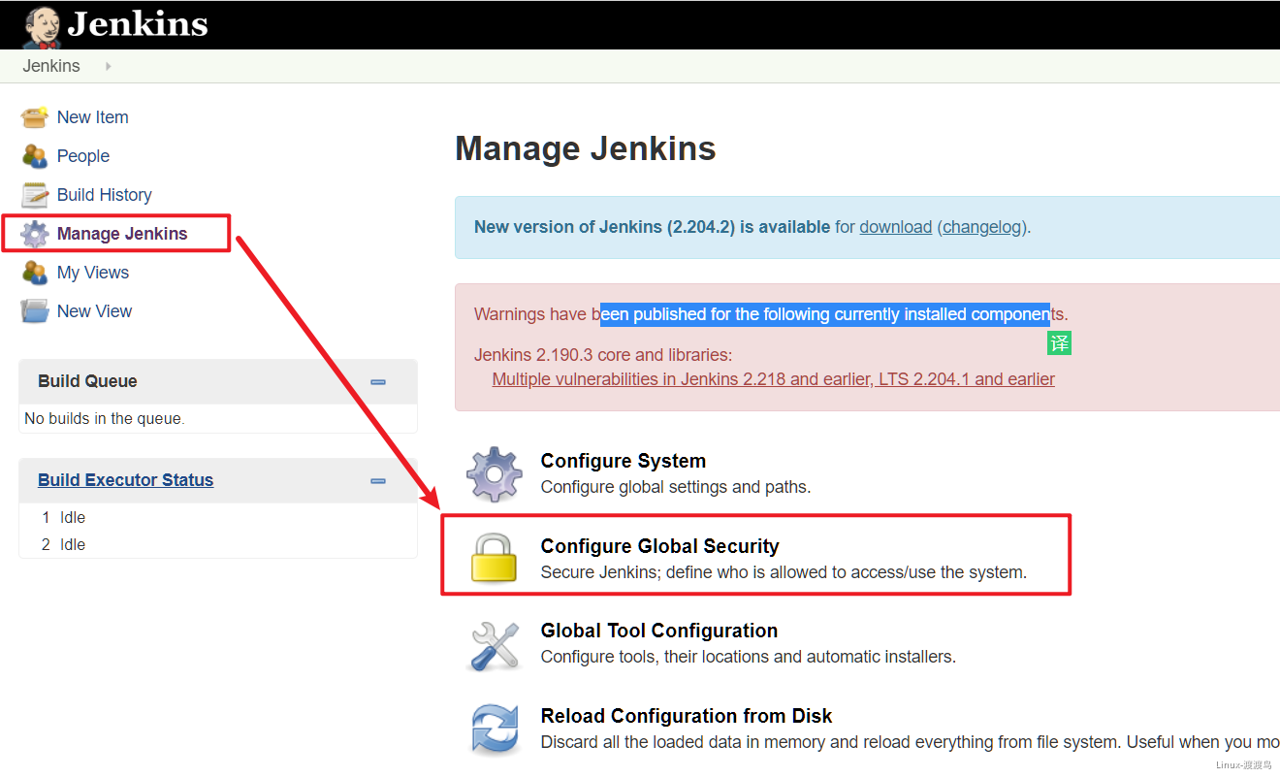
Task: Click the People icon in the sidebar
Action: (35, 156)
